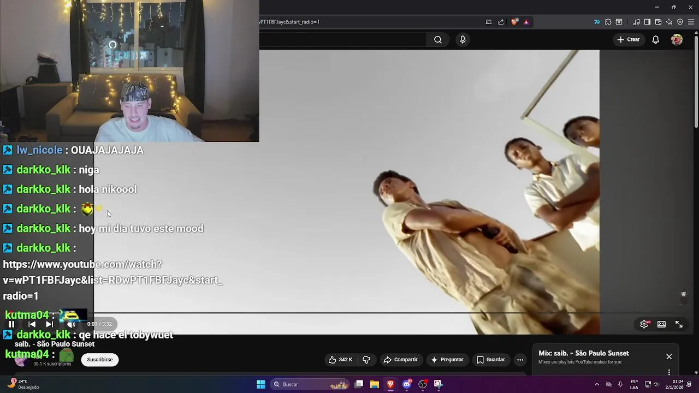
Task: Click install-app icon in address bar
Action: point(489,22)
